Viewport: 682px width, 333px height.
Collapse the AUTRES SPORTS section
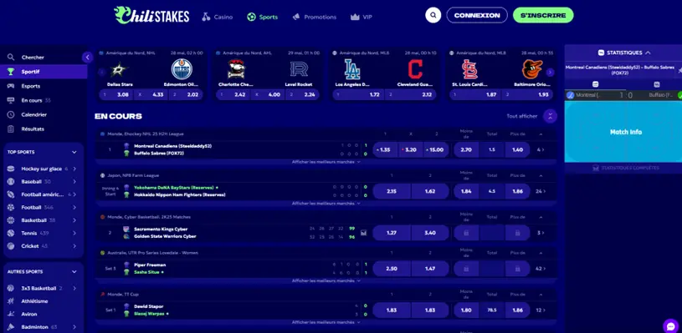[74, 272]
